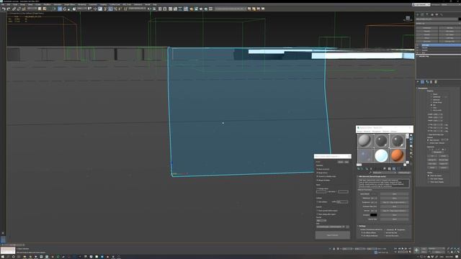The width and height of the screenshot is (461, 259).
Task: Enable the Real-World Map Size checkbox
Action: (429, 135)
